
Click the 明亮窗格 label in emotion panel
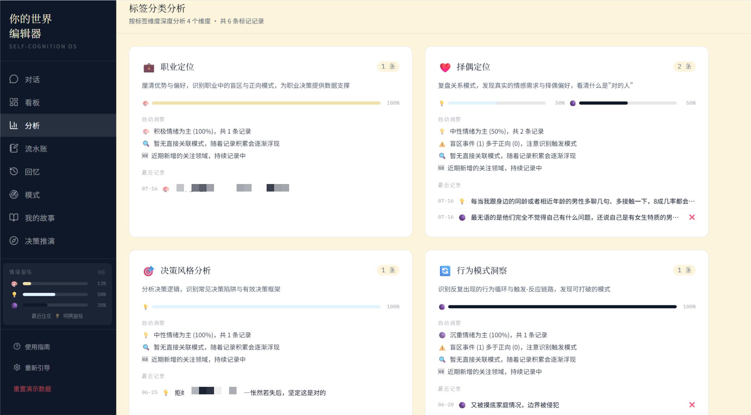(73, 316)
